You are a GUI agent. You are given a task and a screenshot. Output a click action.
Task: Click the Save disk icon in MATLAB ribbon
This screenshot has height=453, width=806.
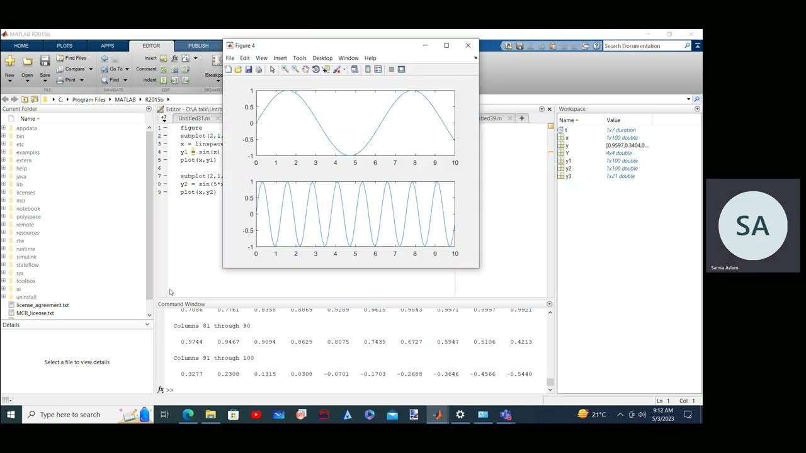pyautogui.click(x=45, y=61)
